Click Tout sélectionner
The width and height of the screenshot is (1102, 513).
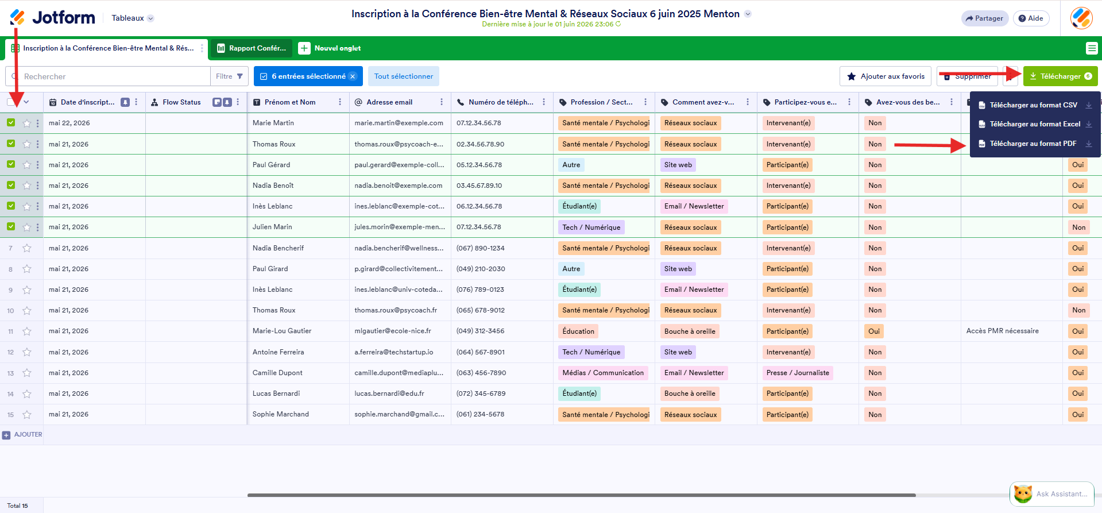(x=404, y=76)
